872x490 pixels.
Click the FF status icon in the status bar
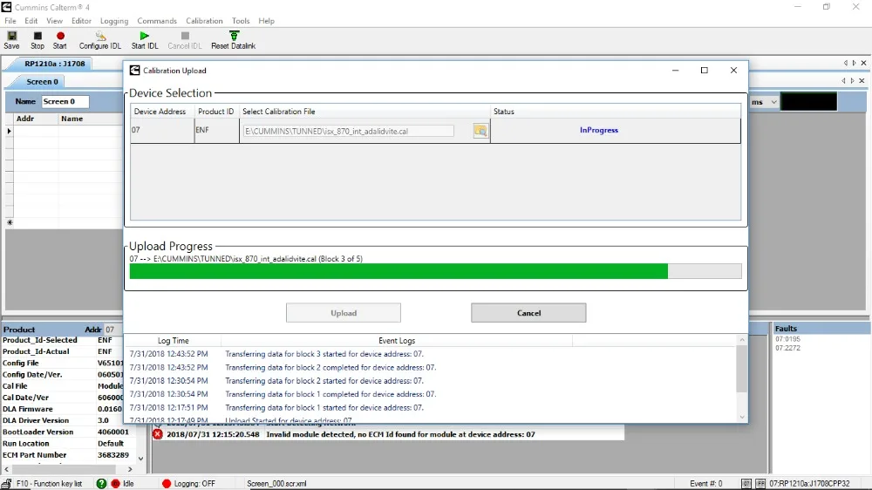point(760,483)
